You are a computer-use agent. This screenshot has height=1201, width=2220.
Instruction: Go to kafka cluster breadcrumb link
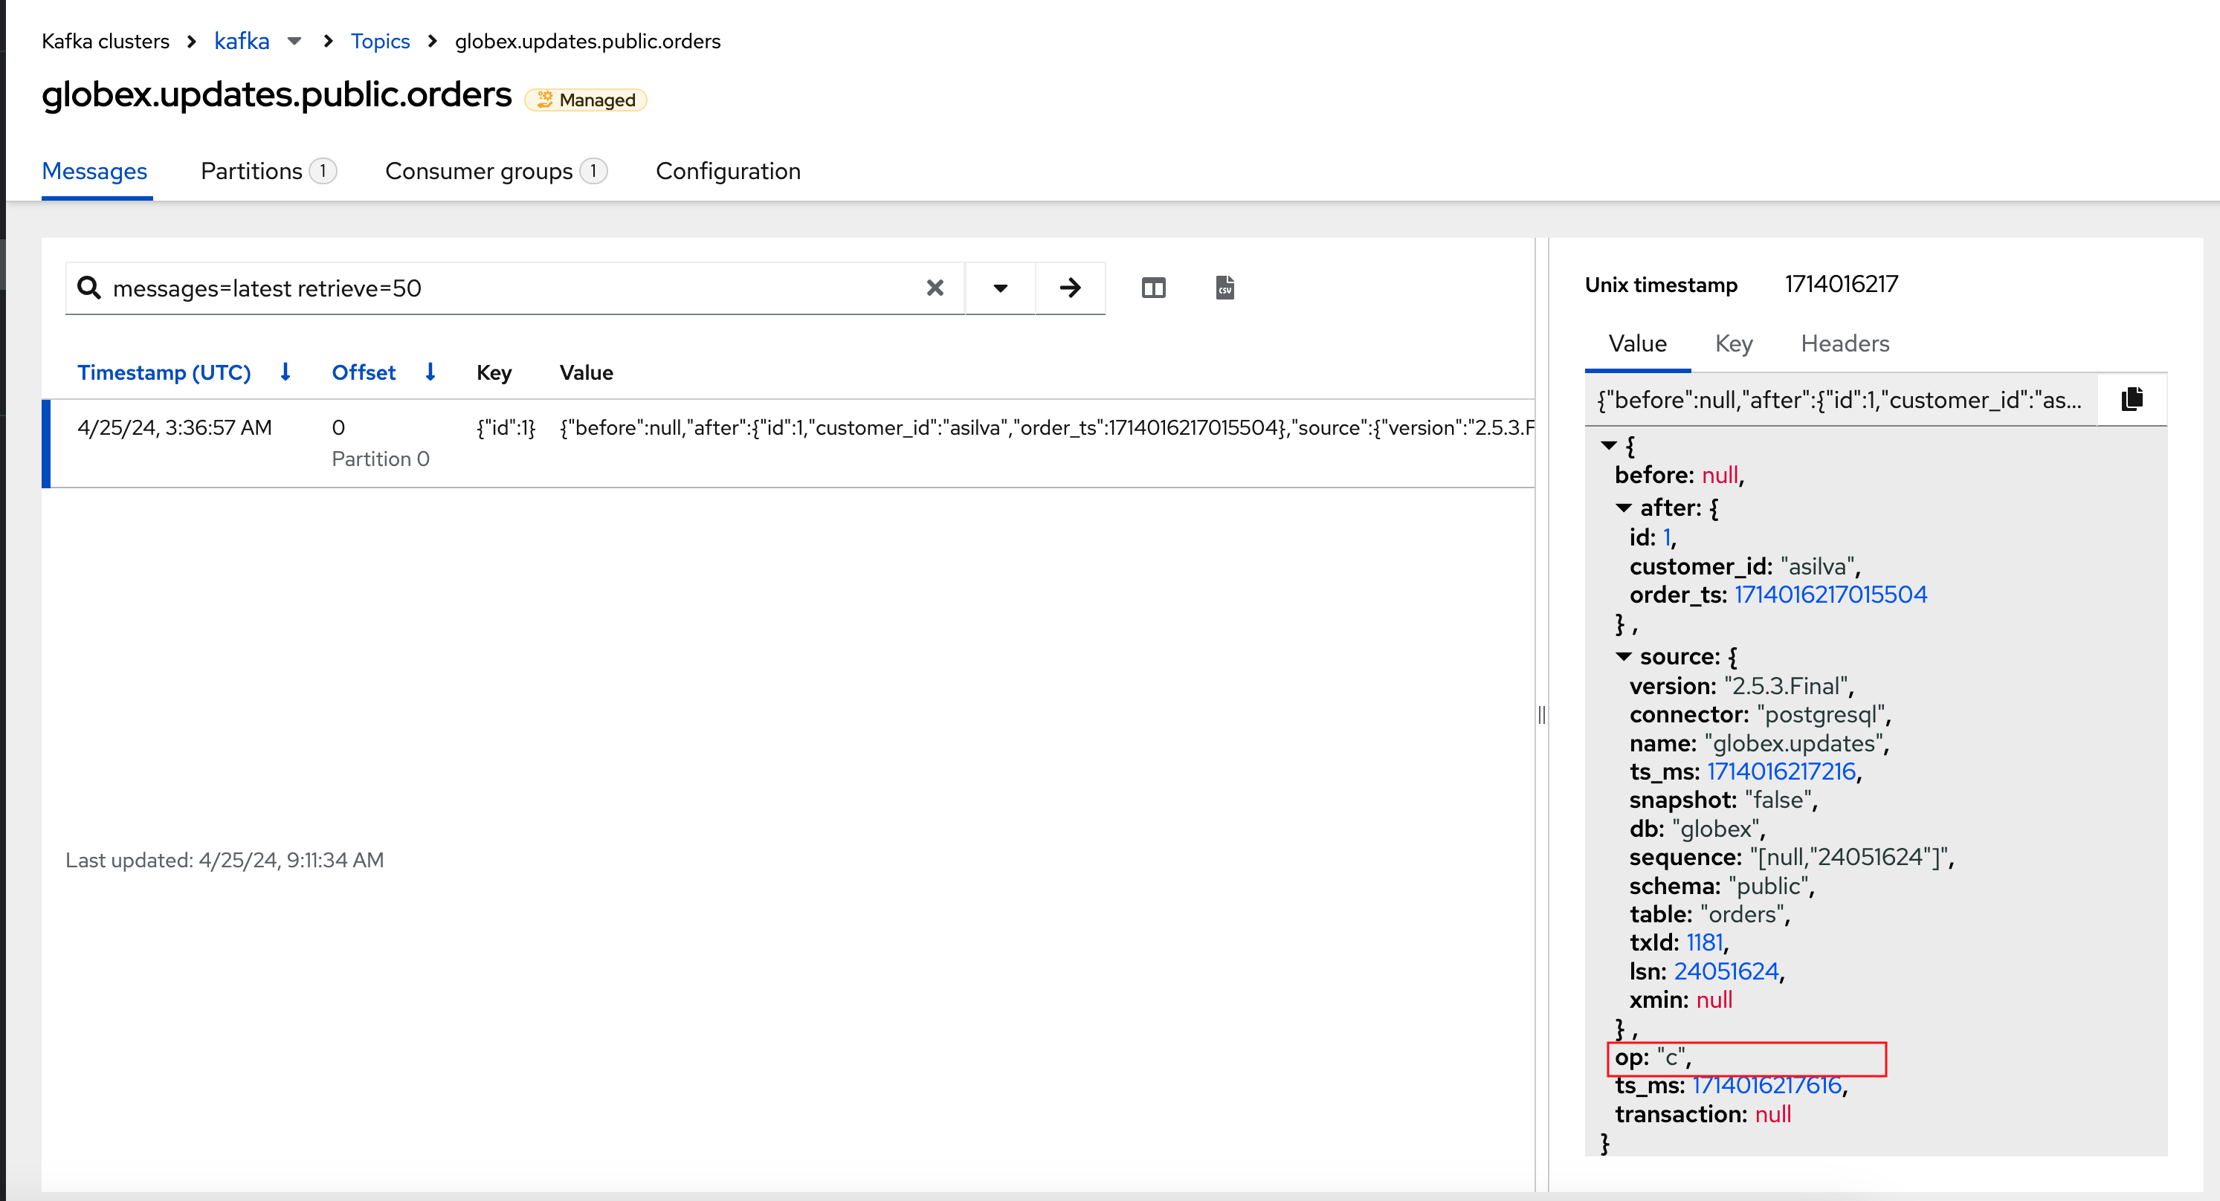pyautogui.click(x=242, y=42)
